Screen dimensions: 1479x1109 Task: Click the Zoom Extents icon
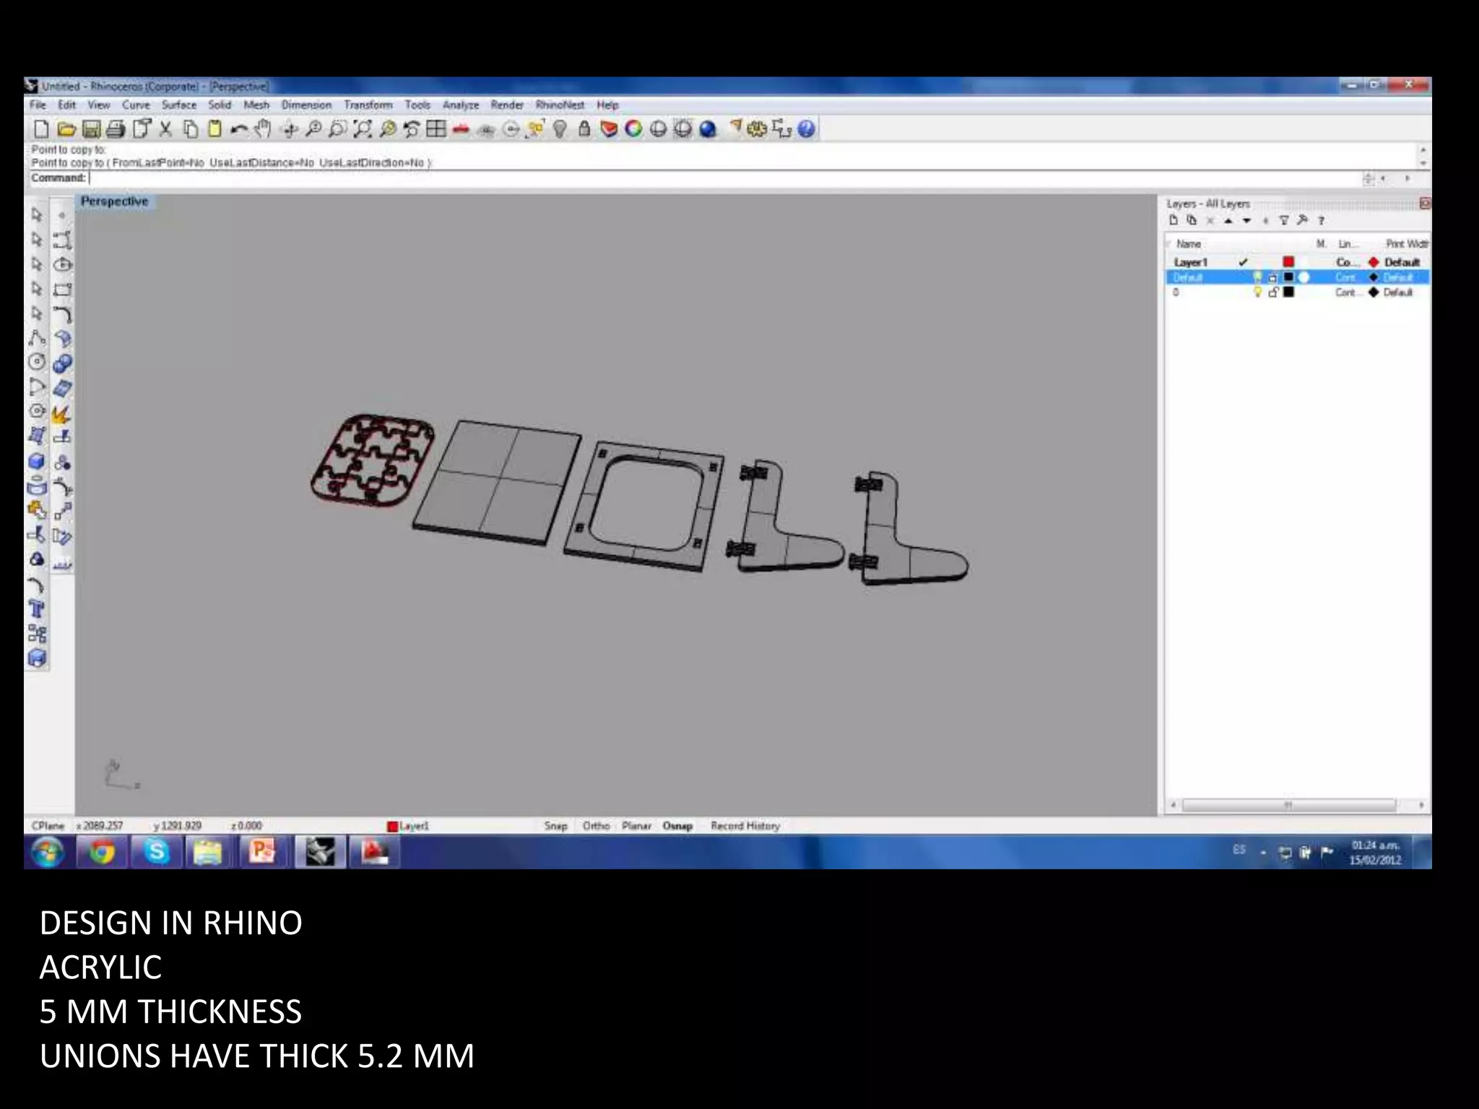(x=363, y=130)
